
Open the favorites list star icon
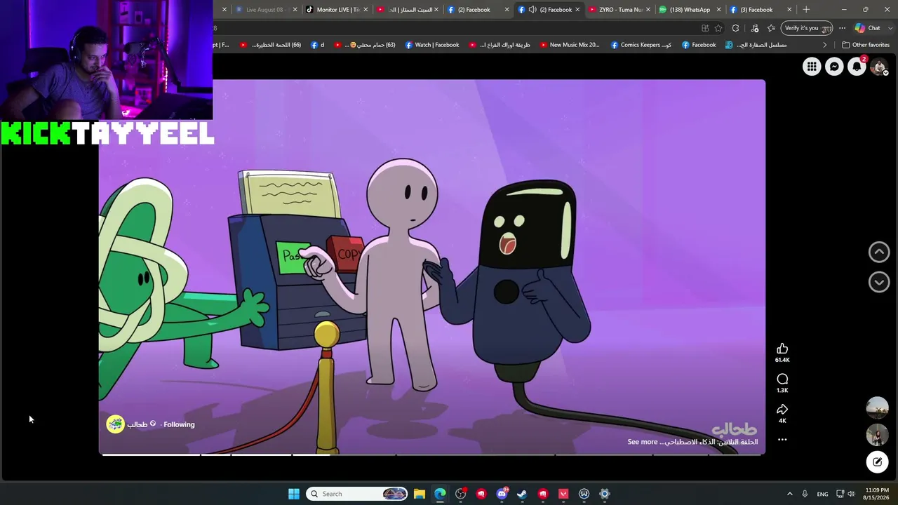771,28
